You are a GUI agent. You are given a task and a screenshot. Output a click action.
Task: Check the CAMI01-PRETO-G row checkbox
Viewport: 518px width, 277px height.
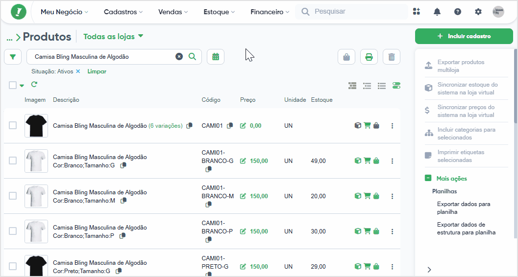click(13, 266)
